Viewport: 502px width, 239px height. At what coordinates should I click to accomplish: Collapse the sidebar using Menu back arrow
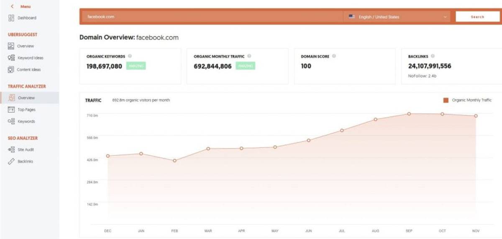coord(12,7)
